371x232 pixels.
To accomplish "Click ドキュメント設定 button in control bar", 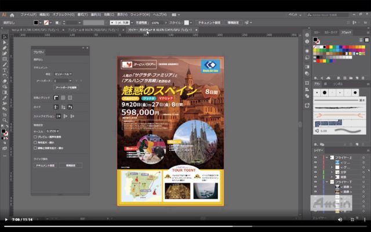I will (x=209, y=23).
